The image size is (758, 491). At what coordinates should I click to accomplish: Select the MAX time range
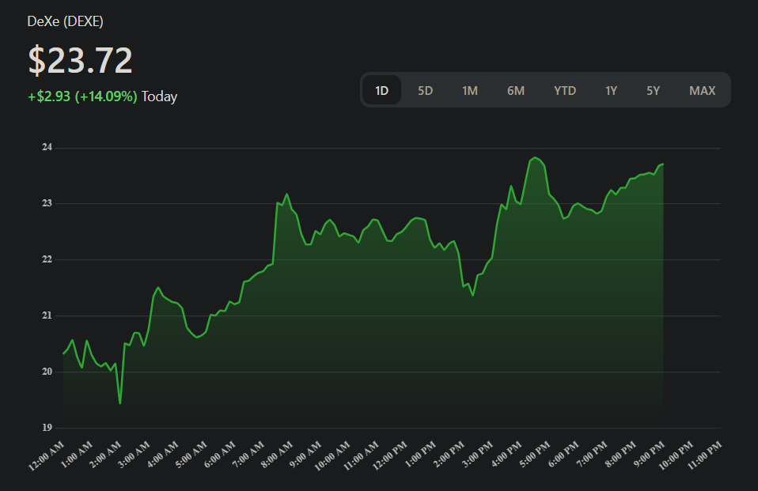click(702, 90)
